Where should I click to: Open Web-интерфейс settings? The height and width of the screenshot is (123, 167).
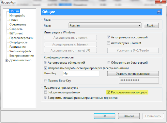click(x=21, y=51)
